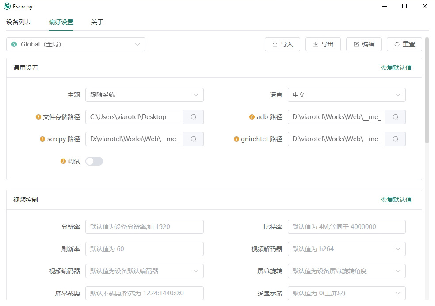This screenshot has width=435, height=306.
Task: Click the info icon beside scrcpy 路径
Action: [42, 139]
